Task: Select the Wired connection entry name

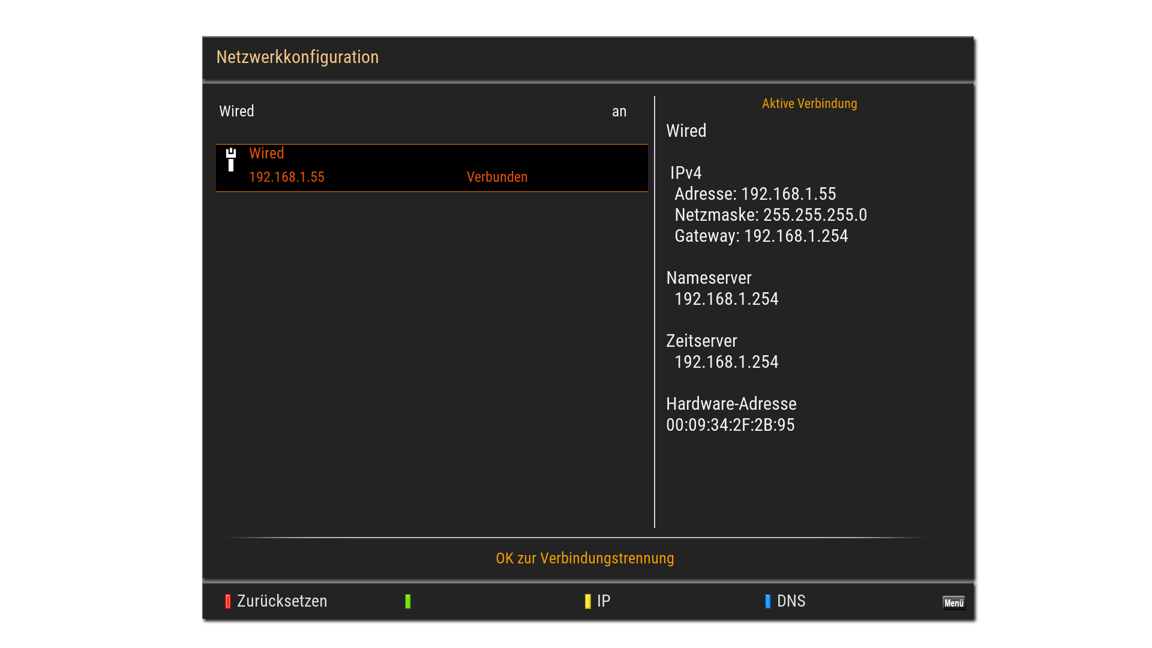Action: pos(266,154)
